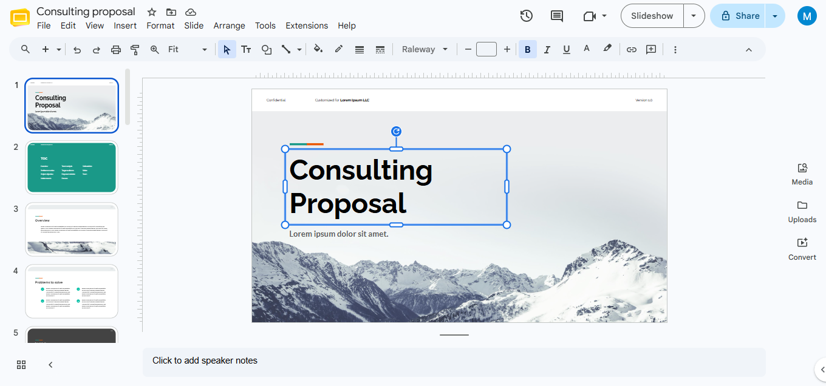Screen dimensions: 826x386
Task: Open the line type dropdown arrow
Action: coord(299,50)
